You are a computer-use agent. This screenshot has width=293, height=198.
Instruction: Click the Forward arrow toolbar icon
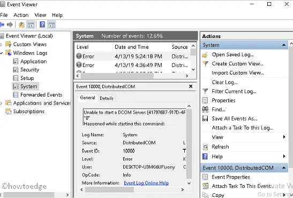10,25
